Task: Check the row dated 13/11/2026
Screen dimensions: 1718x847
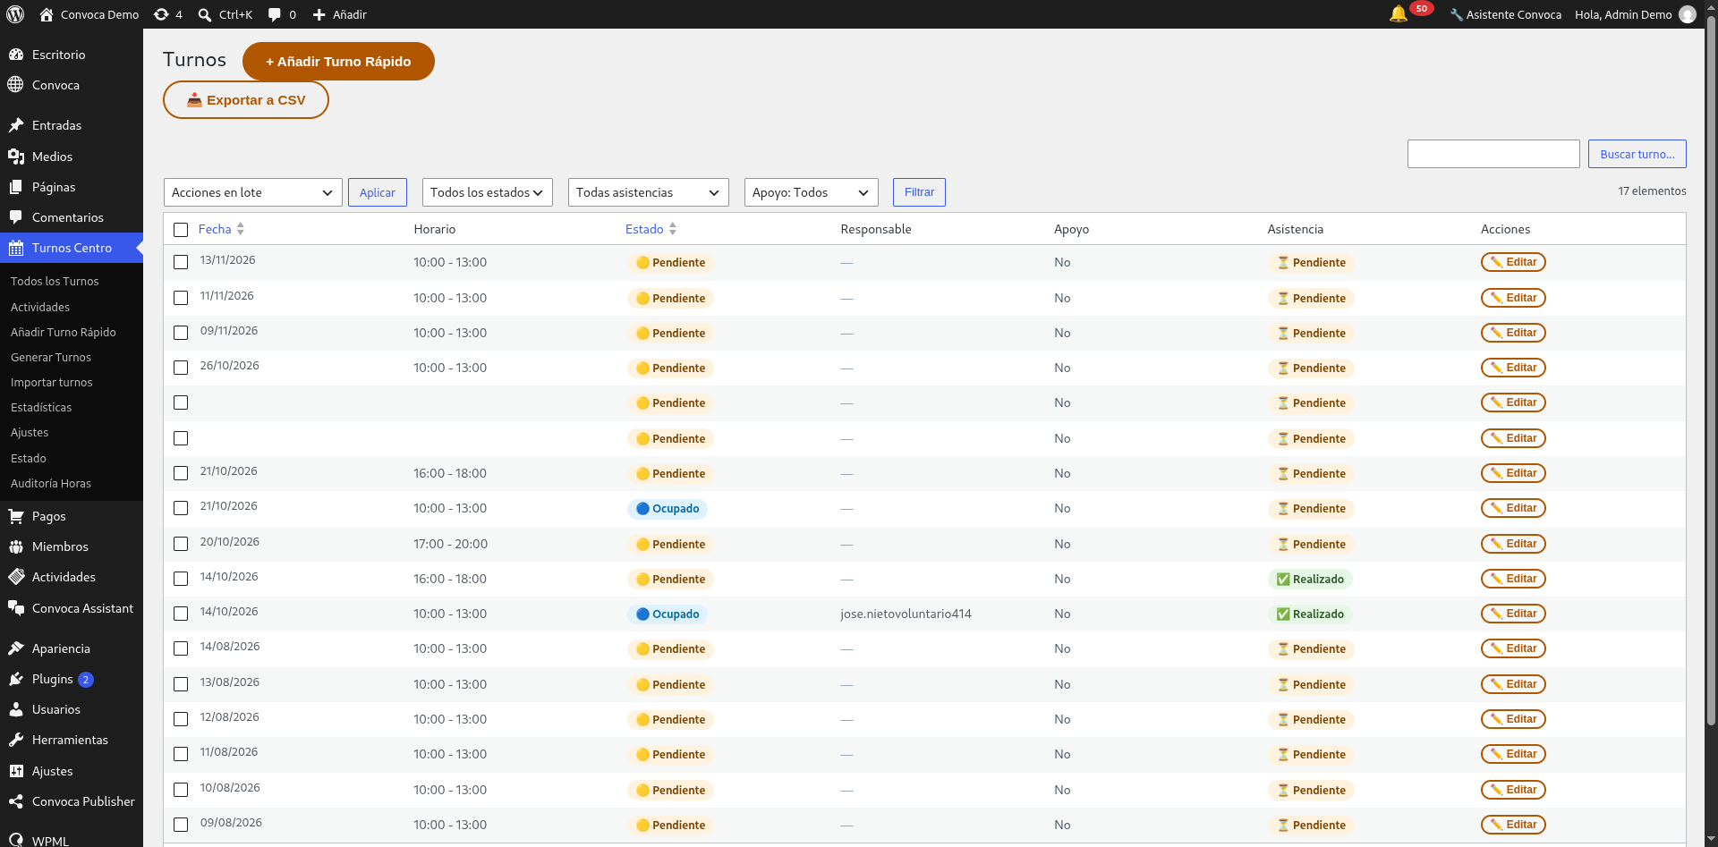Action: (181, 262)
